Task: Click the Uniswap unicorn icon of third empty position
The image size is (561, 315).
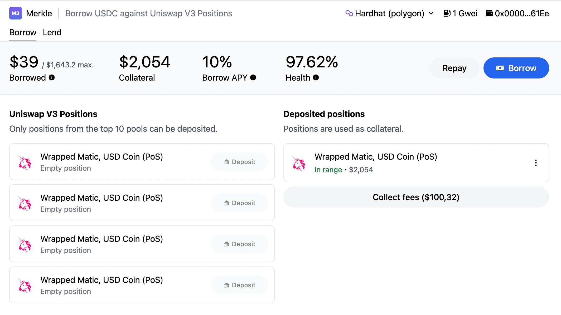Action: point(25,244)
